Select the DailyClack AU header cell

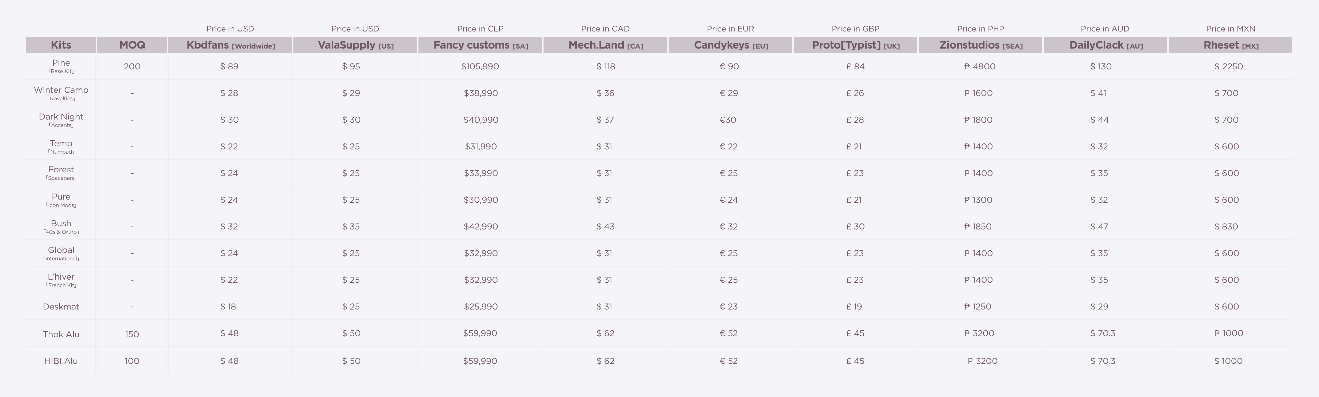[1105, 45]
